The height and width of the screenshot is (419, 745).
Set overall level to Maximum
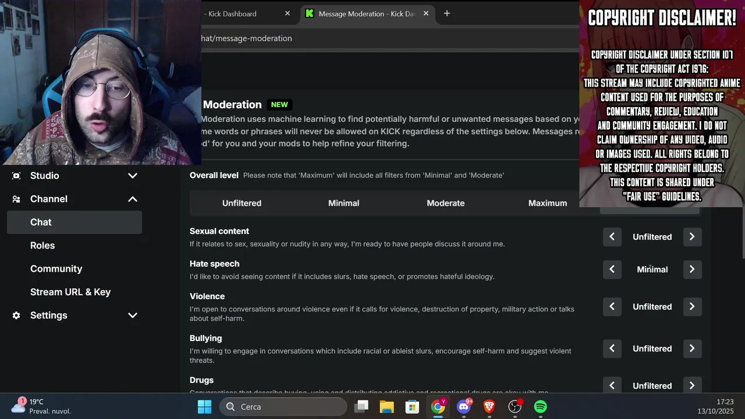(x=548, y=203)
